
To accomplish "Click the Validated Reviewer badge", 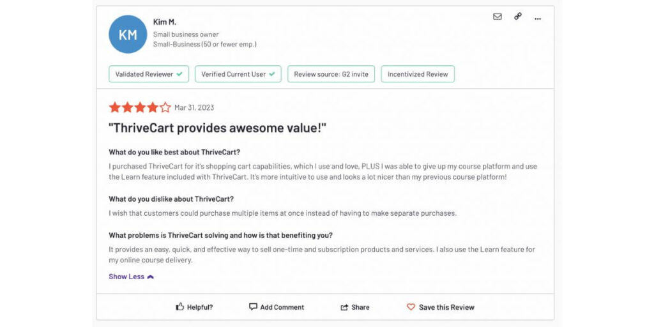I will (x=149, y=74).
